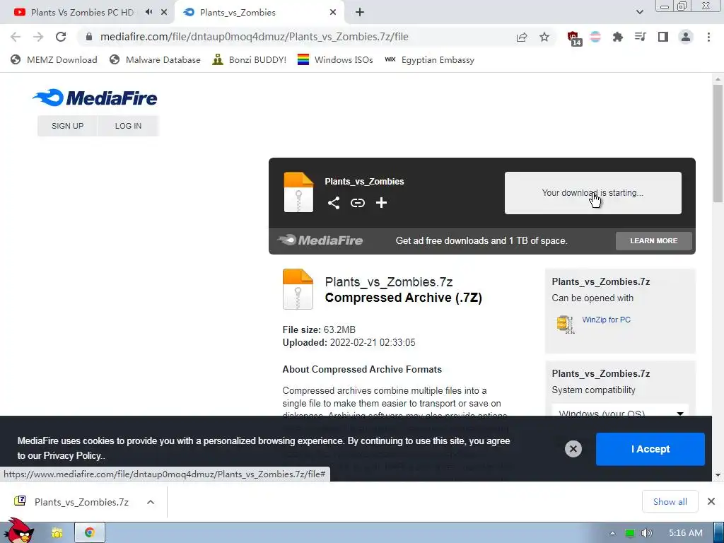Viewport: 724px width, 543px height.
Task: Expand the Windows (your OS) compatibility dropdown
Action: click(x=620, y=411)
